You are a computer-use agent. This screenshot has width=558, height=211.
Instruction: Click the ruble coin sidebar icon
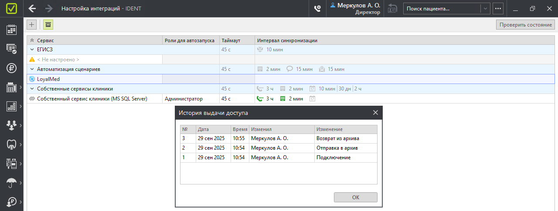[x=12, y=68]
